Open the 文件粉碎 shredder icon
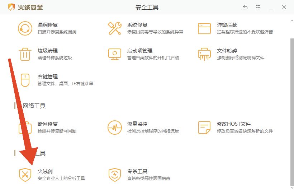The width and height of the screenshot is (294, 194). (x=204, y=54)
